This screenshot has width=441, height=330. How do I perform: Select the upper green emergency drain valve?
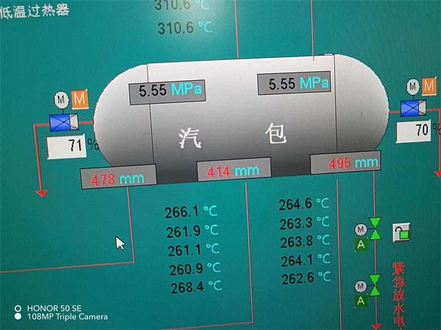374,228
